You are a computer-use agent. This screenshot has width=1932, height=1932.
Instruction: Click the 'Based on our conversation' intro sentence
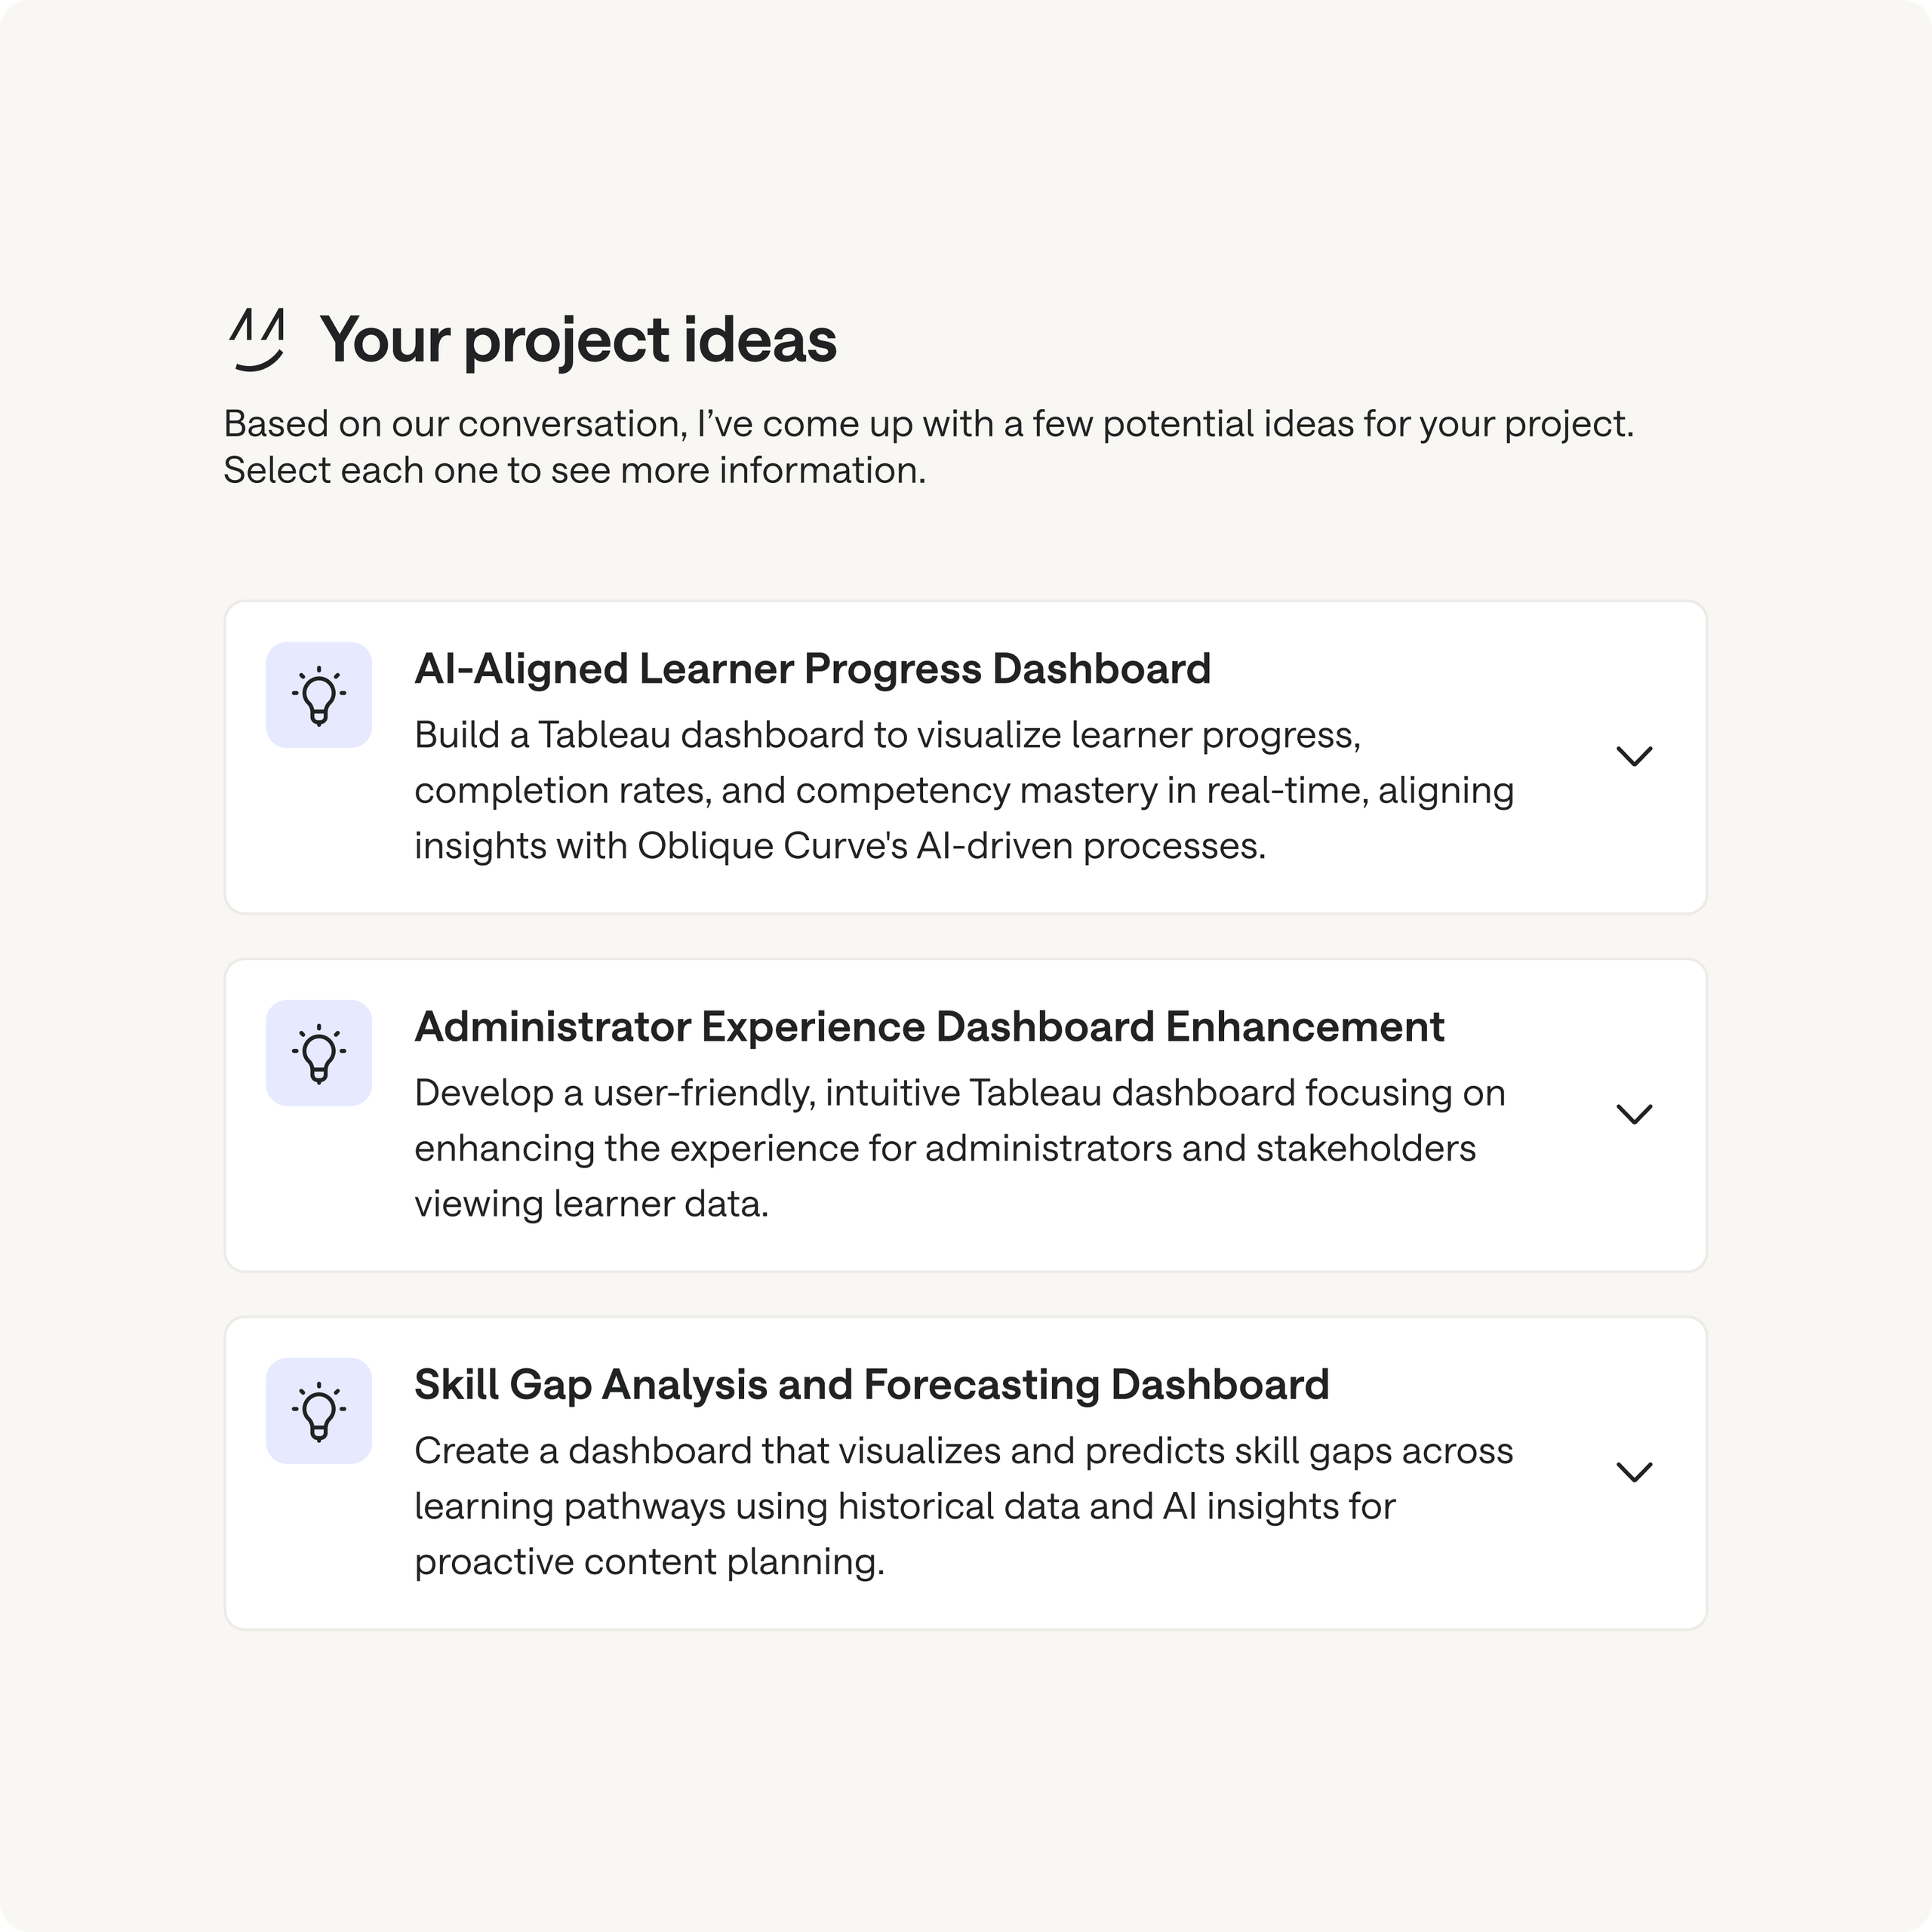coord(928,424)
